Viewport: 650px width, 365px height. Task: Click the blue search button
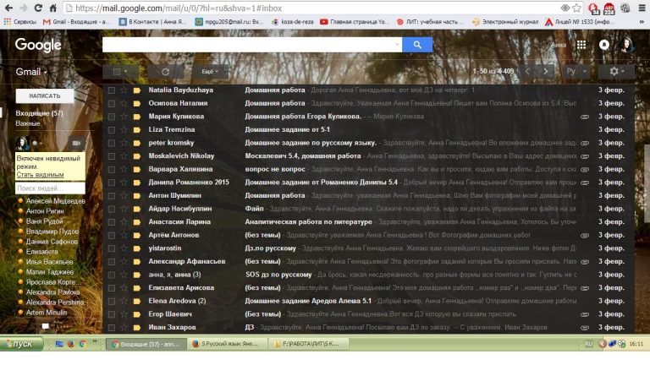416,45
